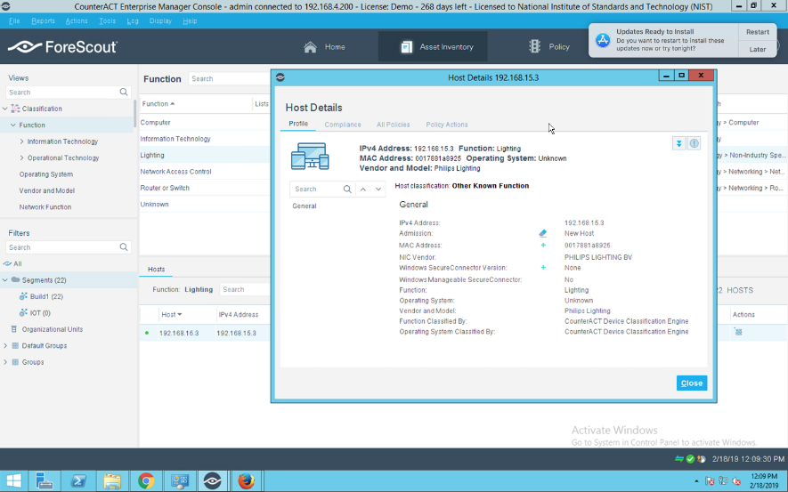Expand the Information Technology node
Image resolution: width=788 pixels, height=492 pixels.
[x=21, y=141]
